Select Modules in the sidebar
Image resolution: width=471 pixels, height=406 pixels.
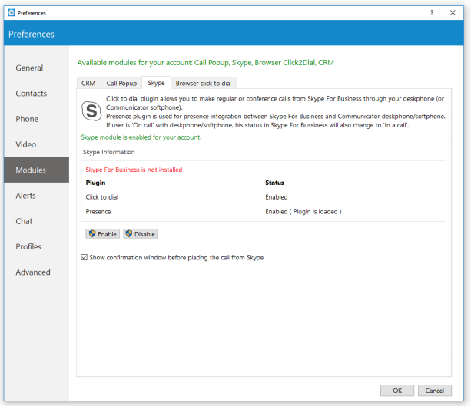(x=36, y=170)
